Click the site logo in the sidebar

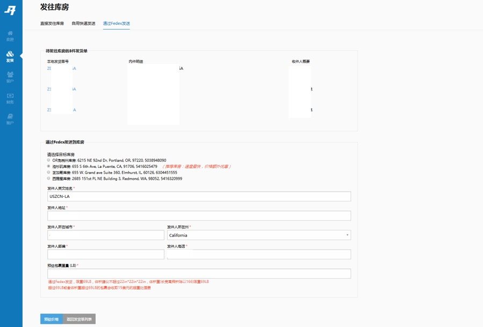[10, 10]
